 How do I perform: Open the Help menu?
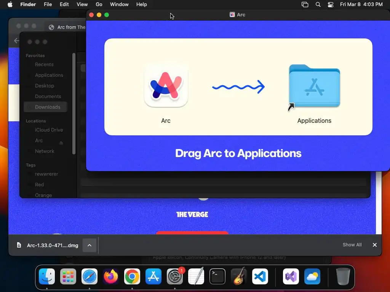[142, 5]
